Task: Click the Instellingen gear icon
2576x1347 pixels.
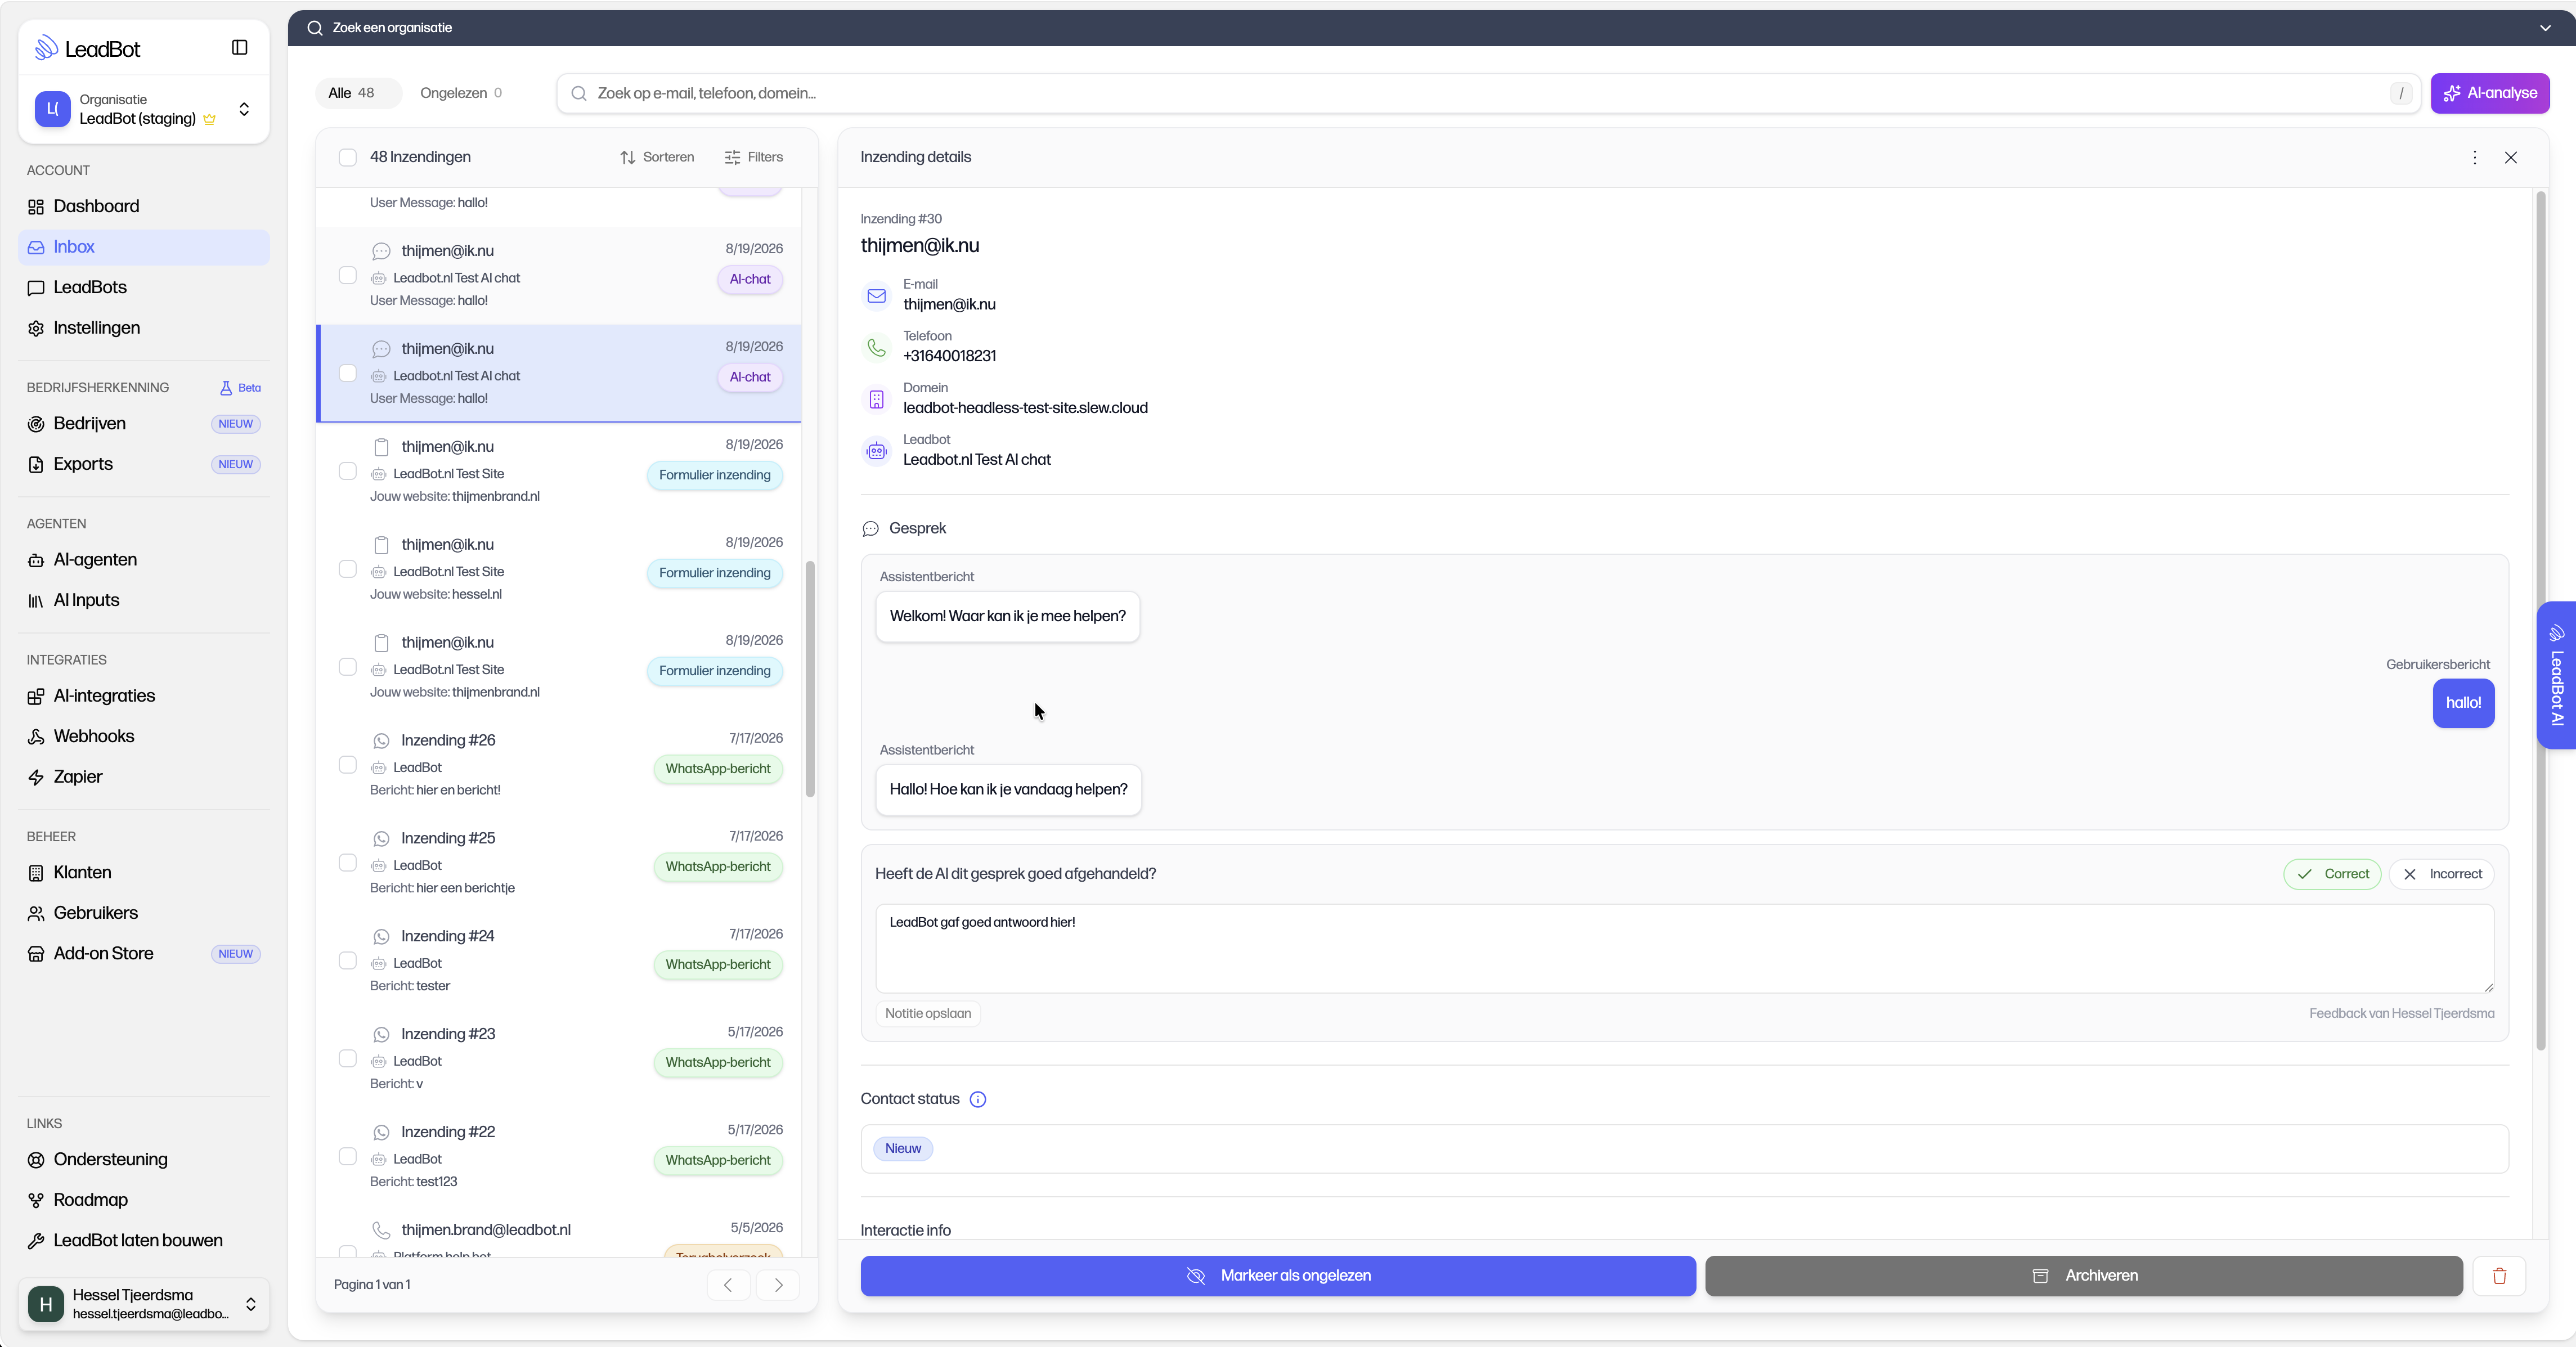Action: 36,328
